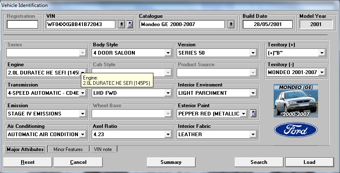Expand the Territory (+) dropdown
Viewport: 340px width, 173px height.
(x=321, y=53)
